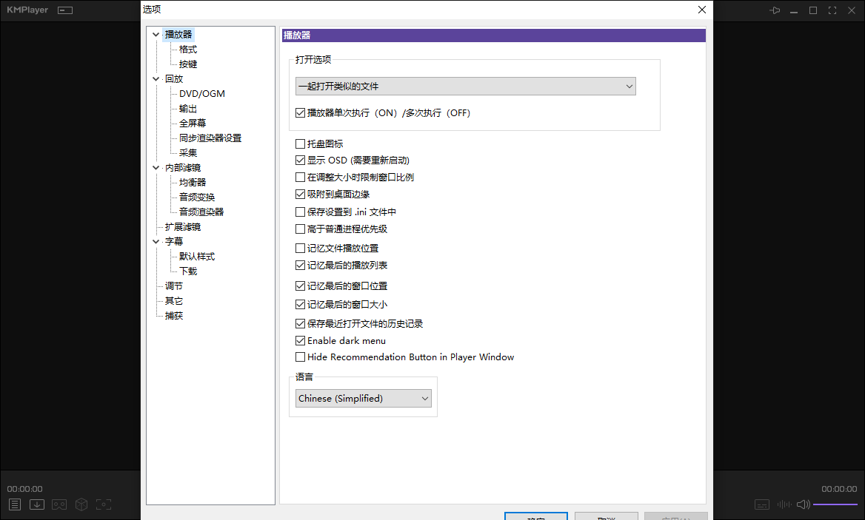
Task: Open the playlist panel
Action: pyautogui.click(x=14, y=504)
